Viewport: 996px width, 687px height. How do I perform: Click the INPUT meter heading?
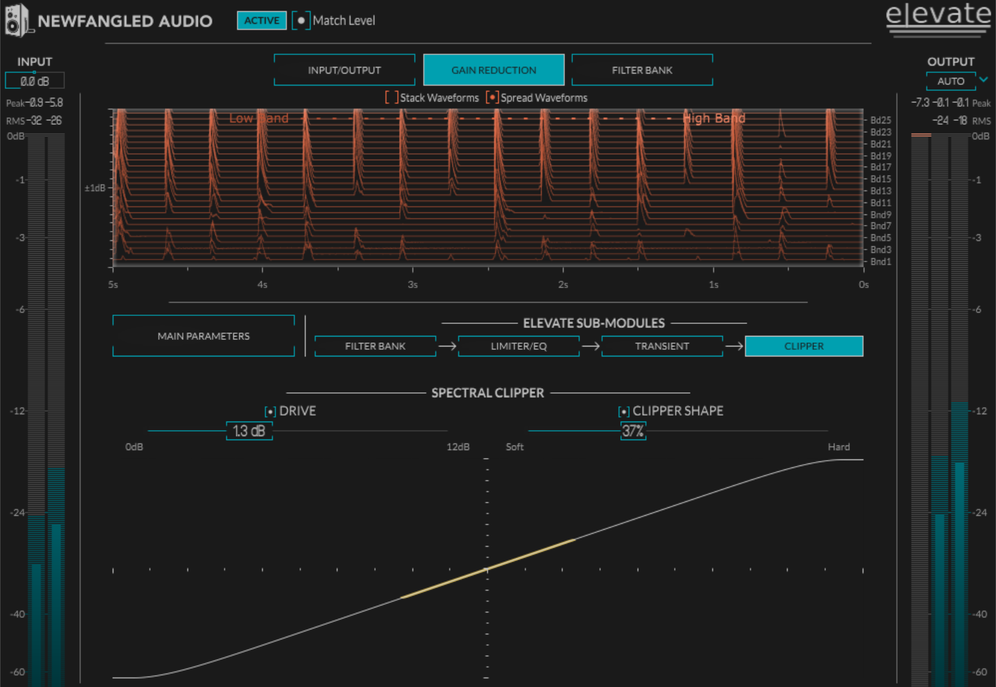pos(35,62)
